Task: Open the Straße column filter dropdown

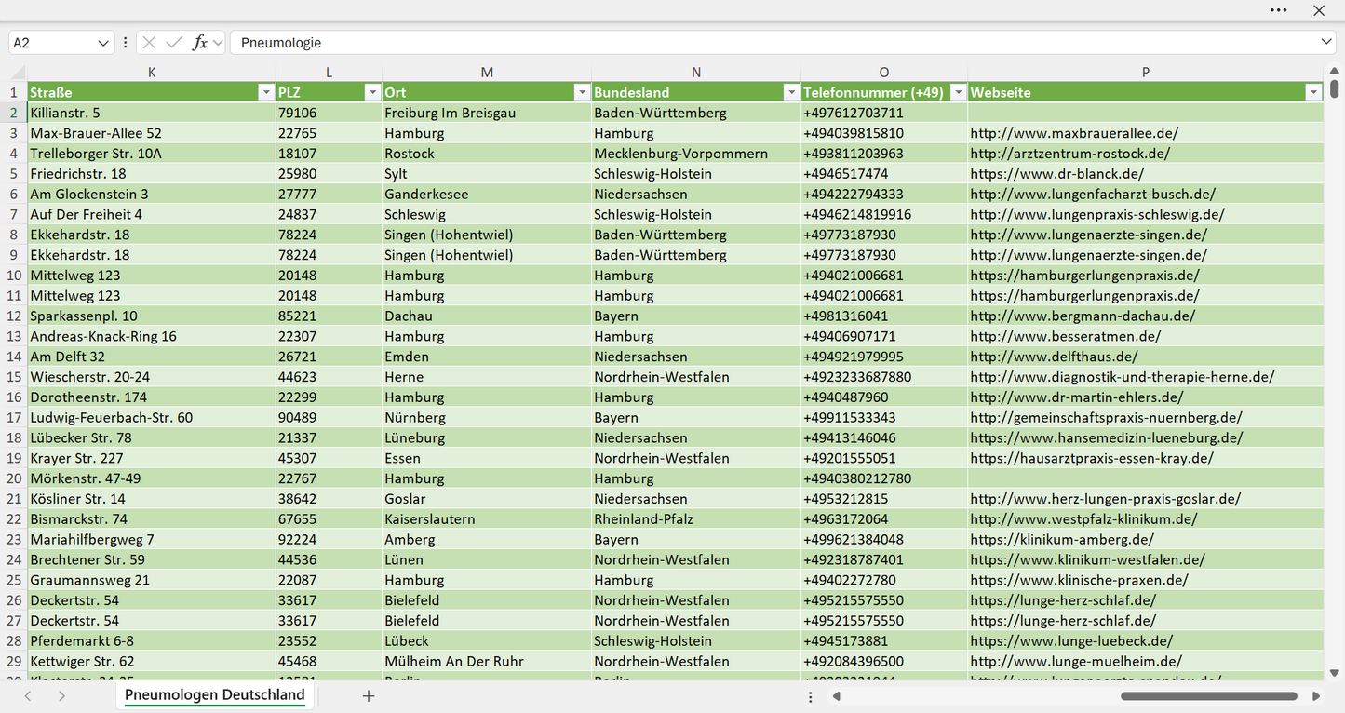Action: (x=265, y=92)
